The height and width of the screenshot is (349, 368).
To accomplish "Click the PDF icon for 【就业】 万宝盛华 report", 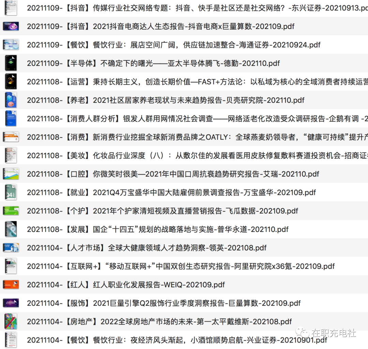I will (11, 192).
